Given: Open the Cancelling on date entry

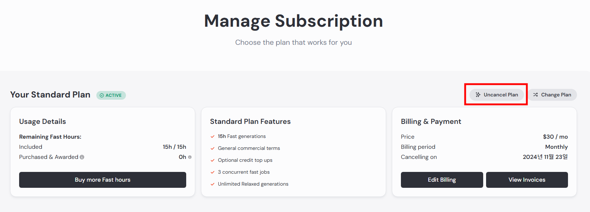Looking at the screenshot, I should 545,157.
